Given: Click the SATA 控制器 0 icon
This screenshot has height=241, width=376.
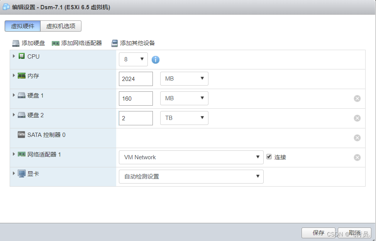Looking at the screenshot, I should click(21, 135).
